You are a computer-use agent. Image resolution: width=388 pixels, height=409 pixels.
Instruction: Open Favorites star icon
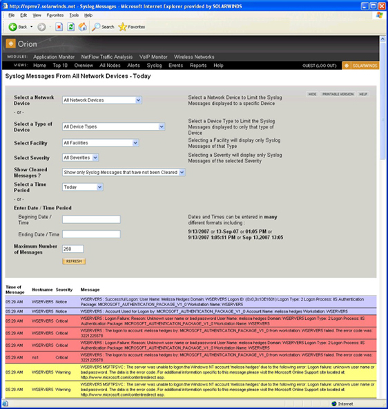[122, 27]
